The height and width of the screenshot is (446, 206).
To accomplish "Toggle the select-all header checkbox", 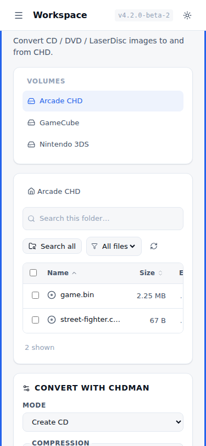I will (34, 273).
